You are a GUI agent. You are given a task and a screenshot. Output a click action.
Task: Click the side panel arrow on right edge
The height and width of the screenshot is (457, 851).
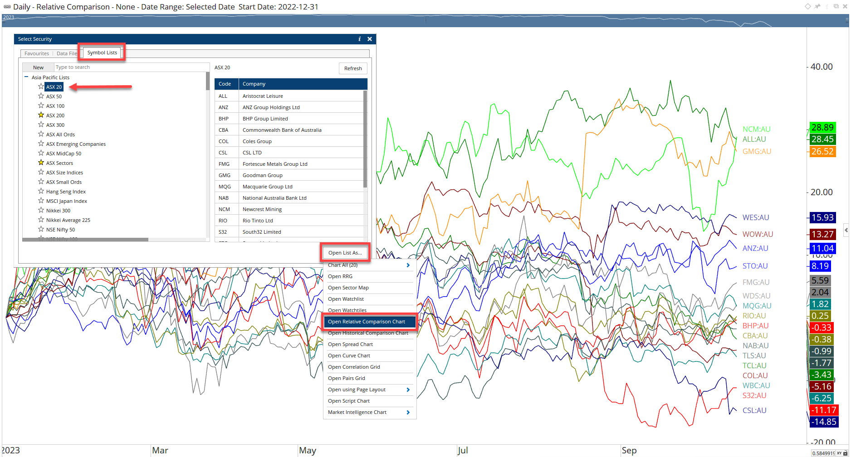(846, 230)
